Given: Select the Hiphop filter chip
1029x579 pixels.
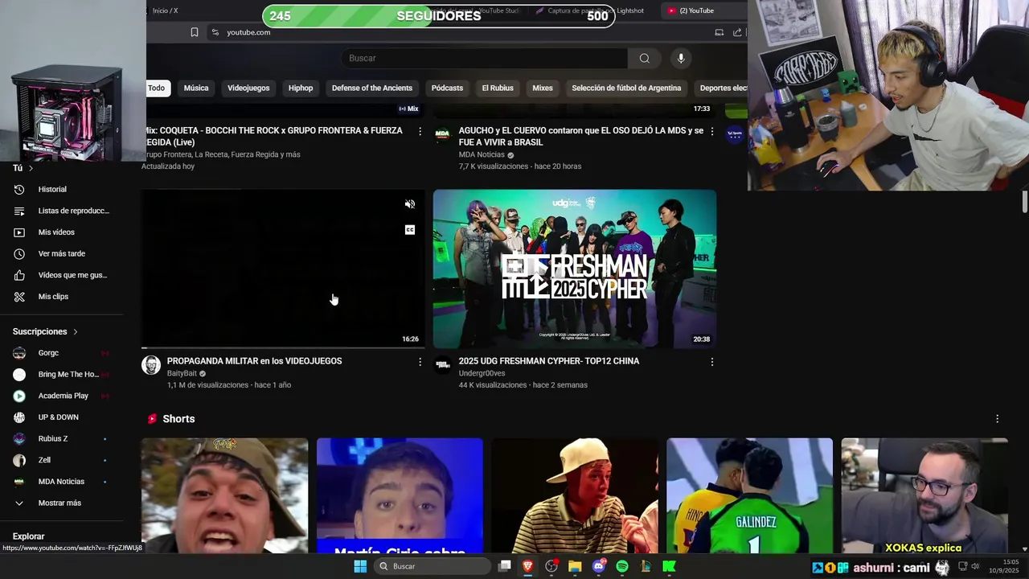Looking at the screenshot, I should (301, 88).
